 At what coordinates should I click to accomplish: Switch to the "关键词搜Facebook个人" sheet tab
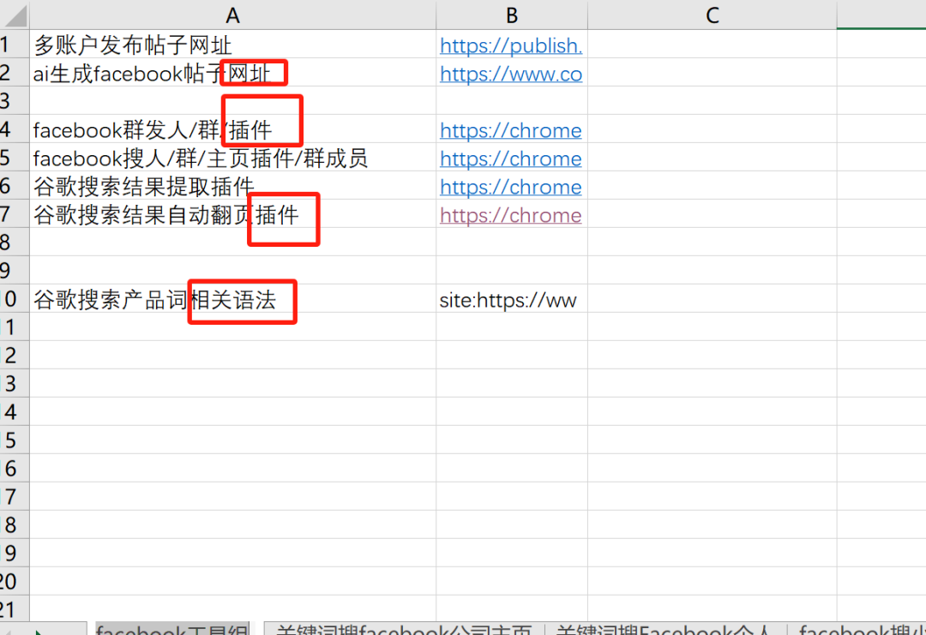[664, 629]
